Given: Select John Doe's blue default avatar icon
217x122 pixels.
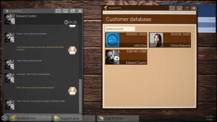Looking at the screenshot, I should coord(112,40).
